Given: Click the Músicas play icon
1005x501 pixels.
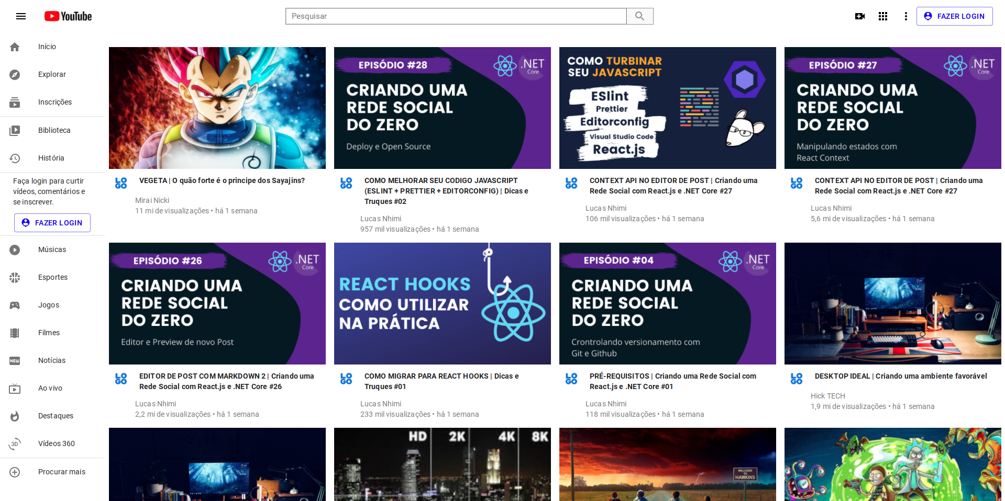Looking at the screenshot, I should pos(15,249).
